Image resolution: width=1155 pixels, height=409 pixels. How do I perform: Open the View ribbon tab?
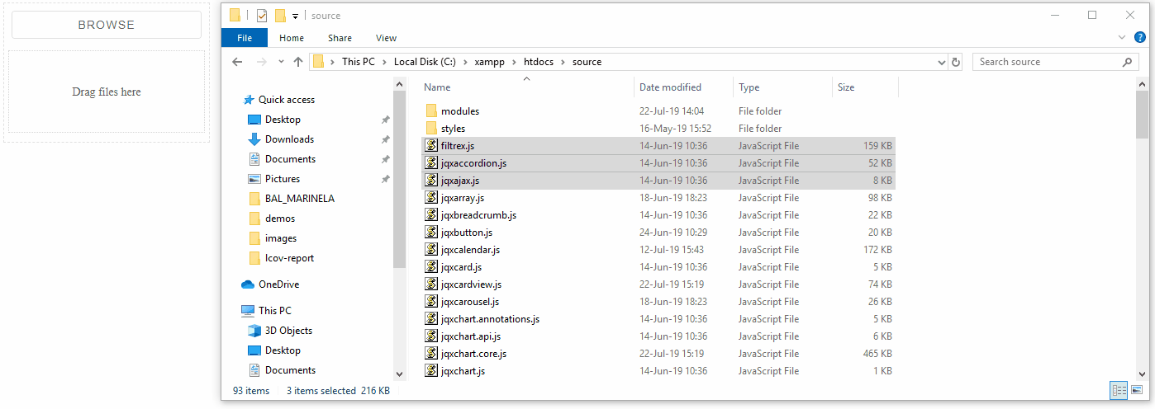point(386,38)
